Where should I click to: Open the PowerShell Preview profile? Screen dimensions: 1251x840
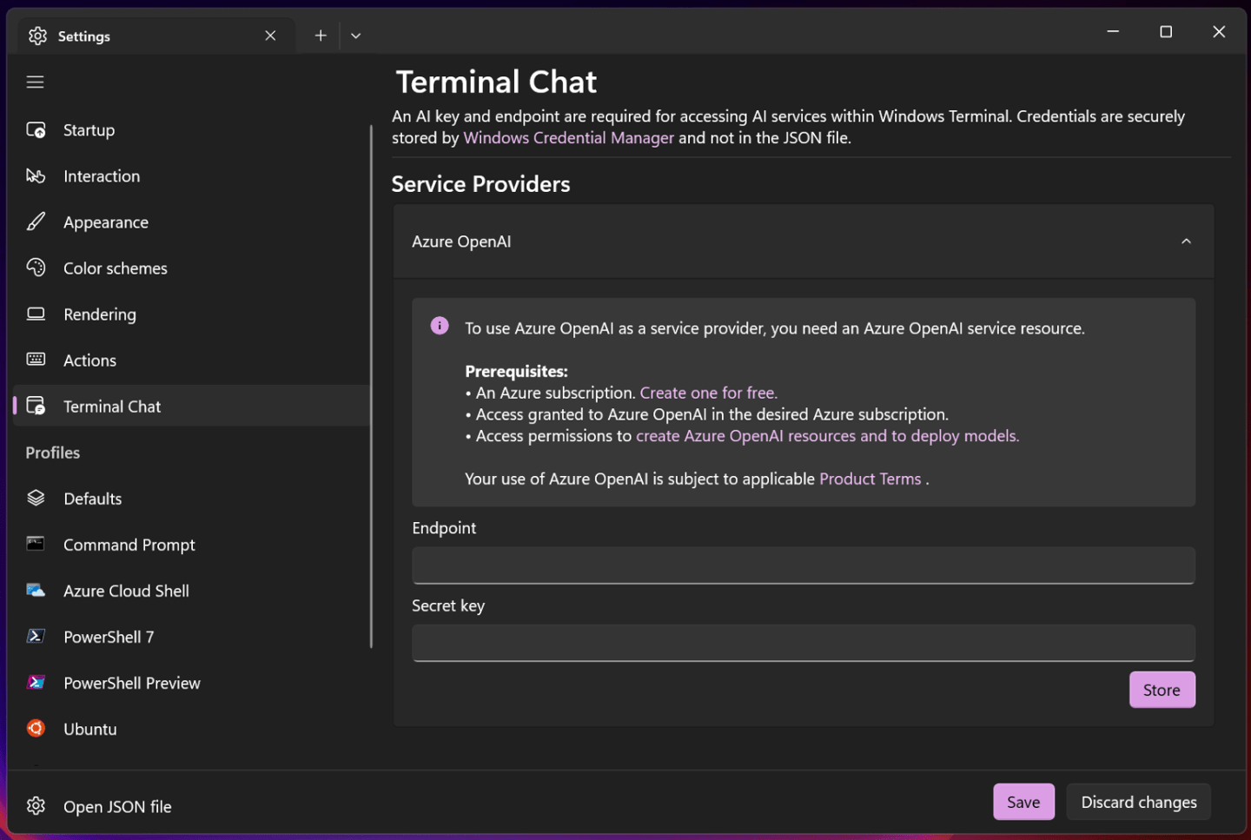[x=131, y=683]
